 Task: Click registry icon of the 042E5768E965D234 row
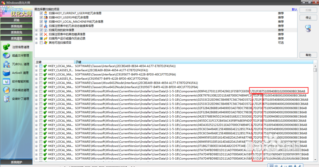tap(45, 116)
